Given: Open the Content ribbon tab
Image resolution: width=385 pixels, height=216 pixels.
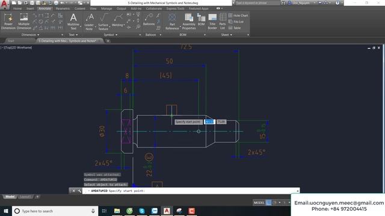Looking at the screenshot, I should click(x=80, y=8).
